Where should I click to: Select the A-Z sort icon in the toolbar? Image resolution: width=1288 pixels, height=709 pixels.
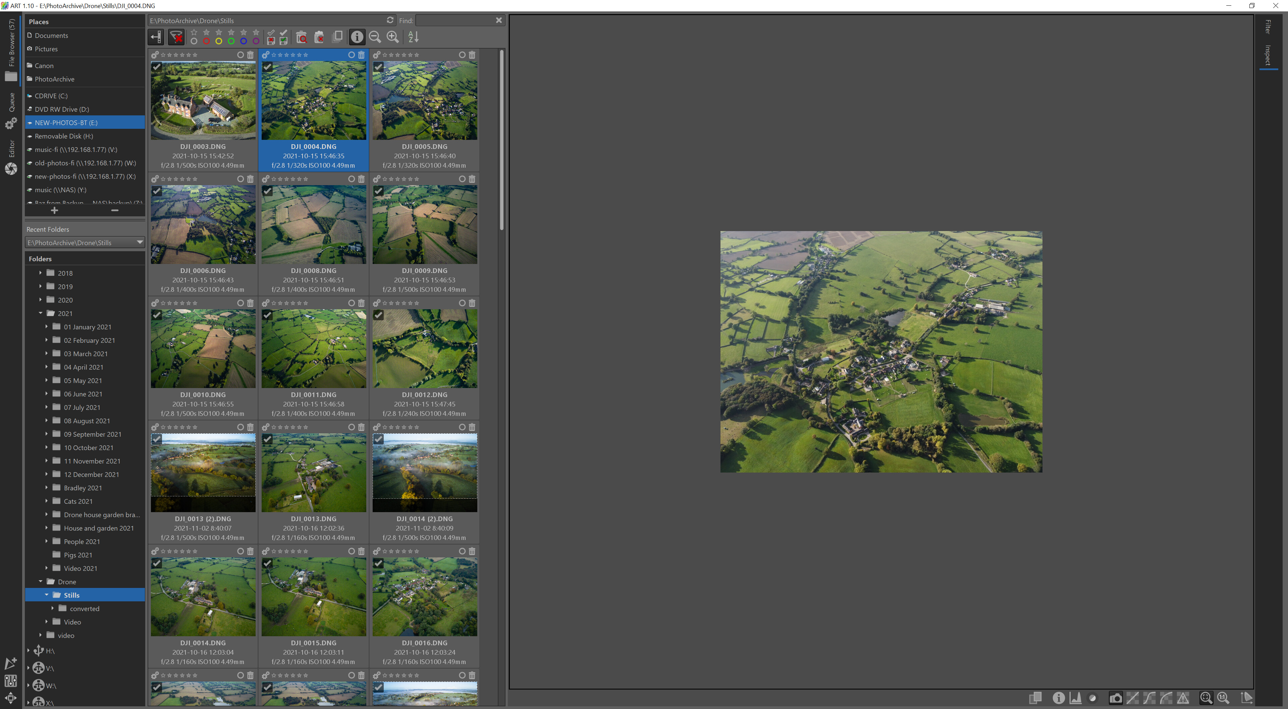click(x=413, y=37)
